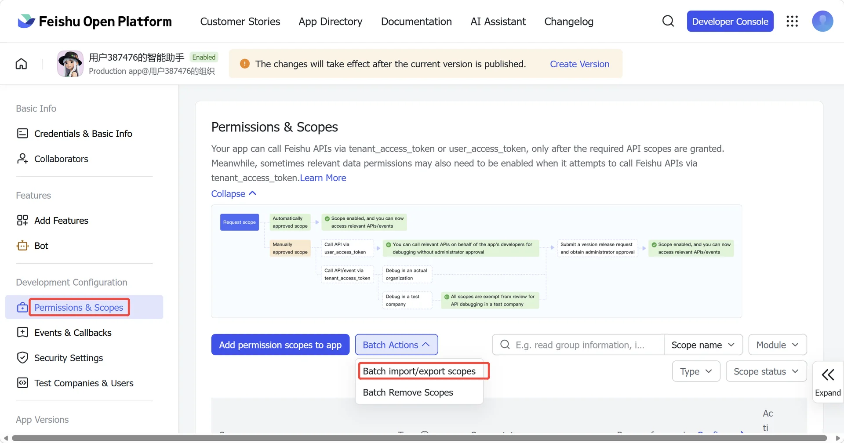Click the horizontal scrollbar at bottom
The height and width of the screenshot is (443, 844).
(419, 438)
